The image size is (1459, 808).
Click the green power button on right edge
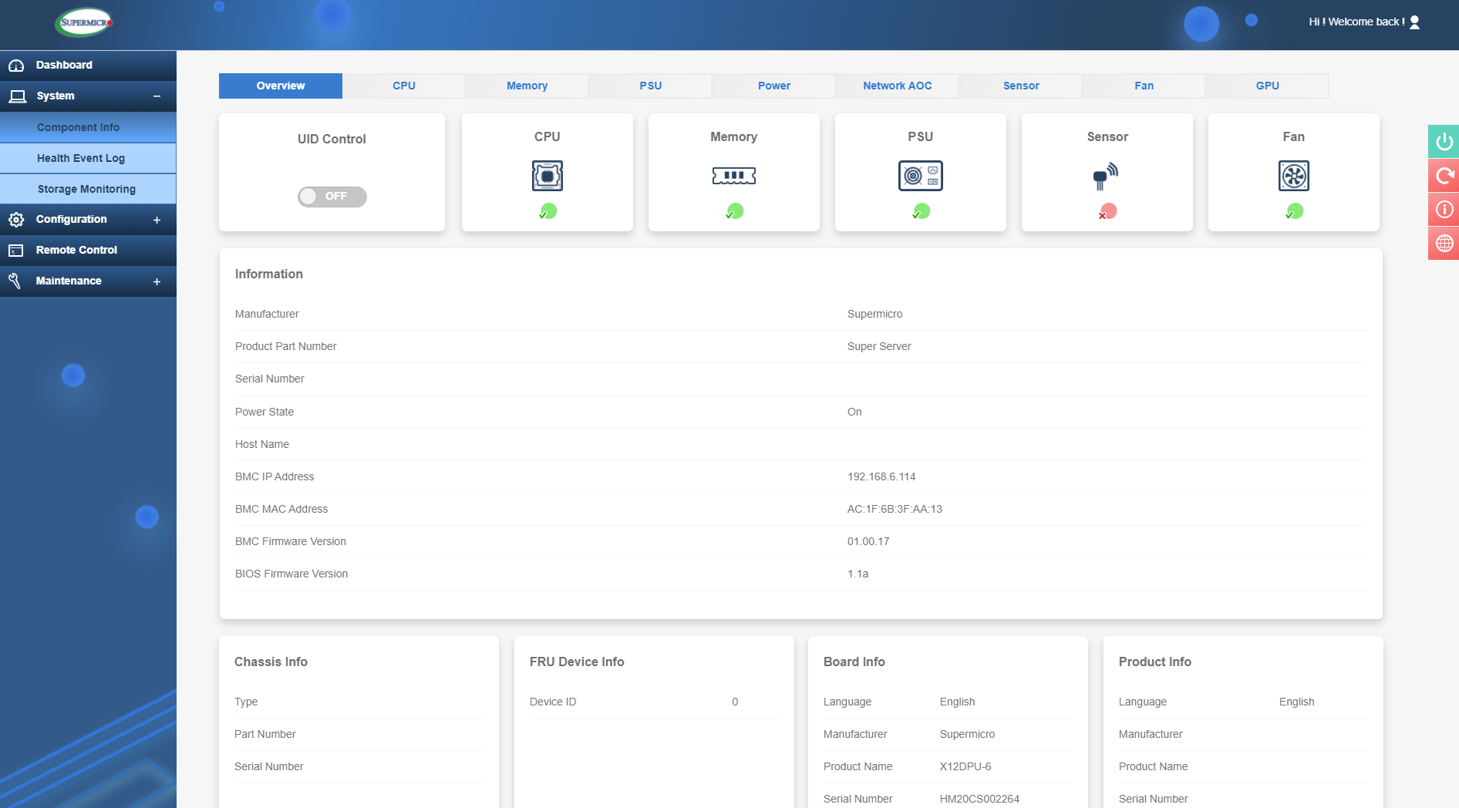pos(1444,142)
